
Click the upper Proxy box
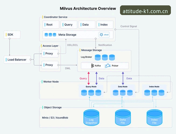click(50, 54)
